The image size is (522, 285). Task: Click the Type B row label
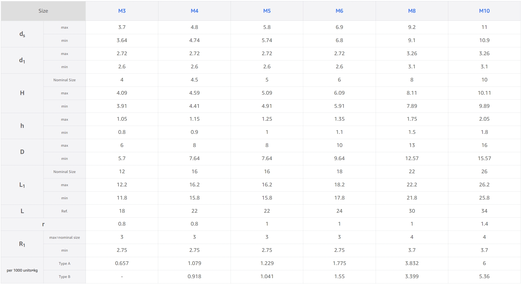click(64, 277)
